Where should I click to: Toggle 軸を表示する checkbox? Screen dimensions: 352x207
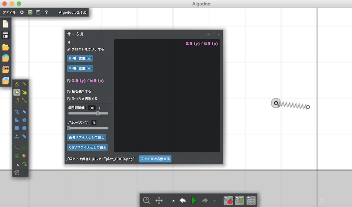tap(69, 92)
